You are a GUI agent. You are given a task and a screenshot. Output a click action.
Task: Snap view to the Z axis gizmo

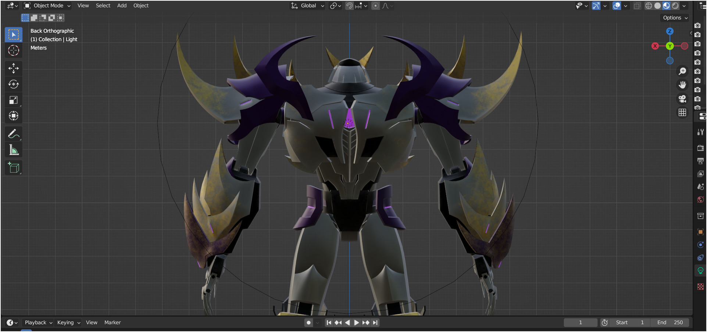(670, 31)
